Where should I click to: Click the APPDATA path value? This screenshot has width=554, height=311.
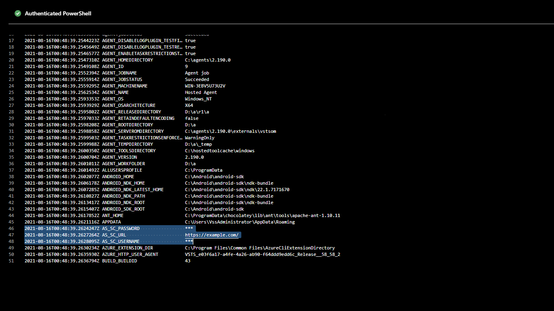click(x=240, y=222)
